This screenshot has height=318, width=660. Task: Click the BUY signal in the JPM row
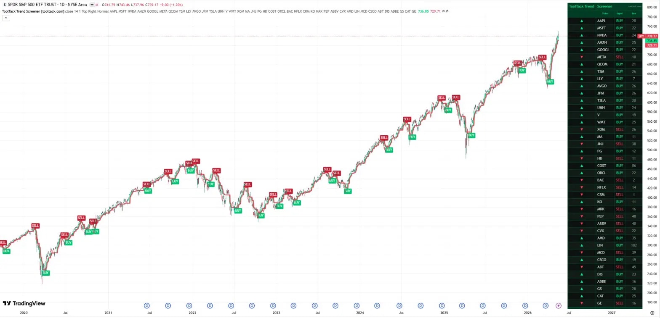(619, 93)
